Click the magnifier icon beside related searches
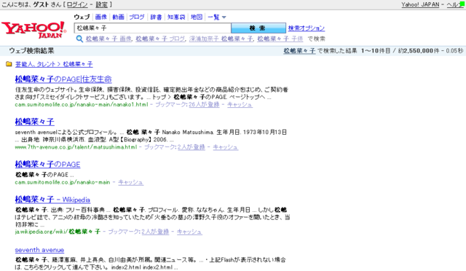 pyautogui.click(x=79, y=39)
